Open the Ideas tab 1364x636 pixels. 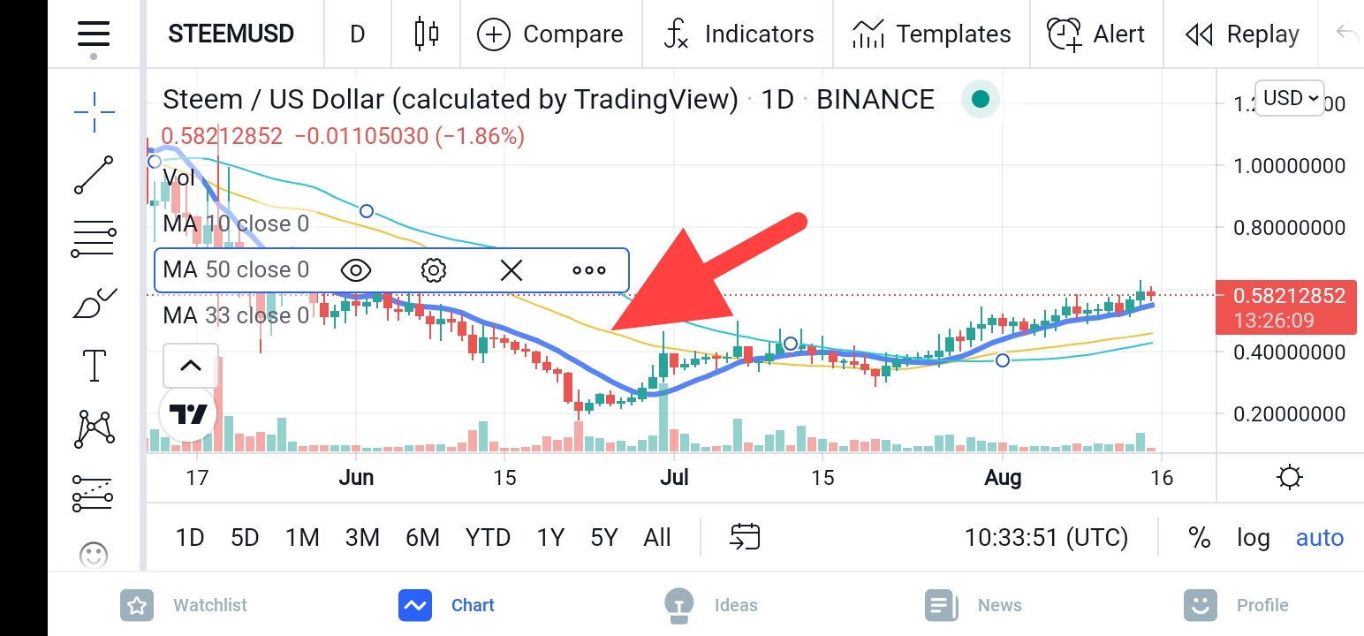(x=711, y=605)
